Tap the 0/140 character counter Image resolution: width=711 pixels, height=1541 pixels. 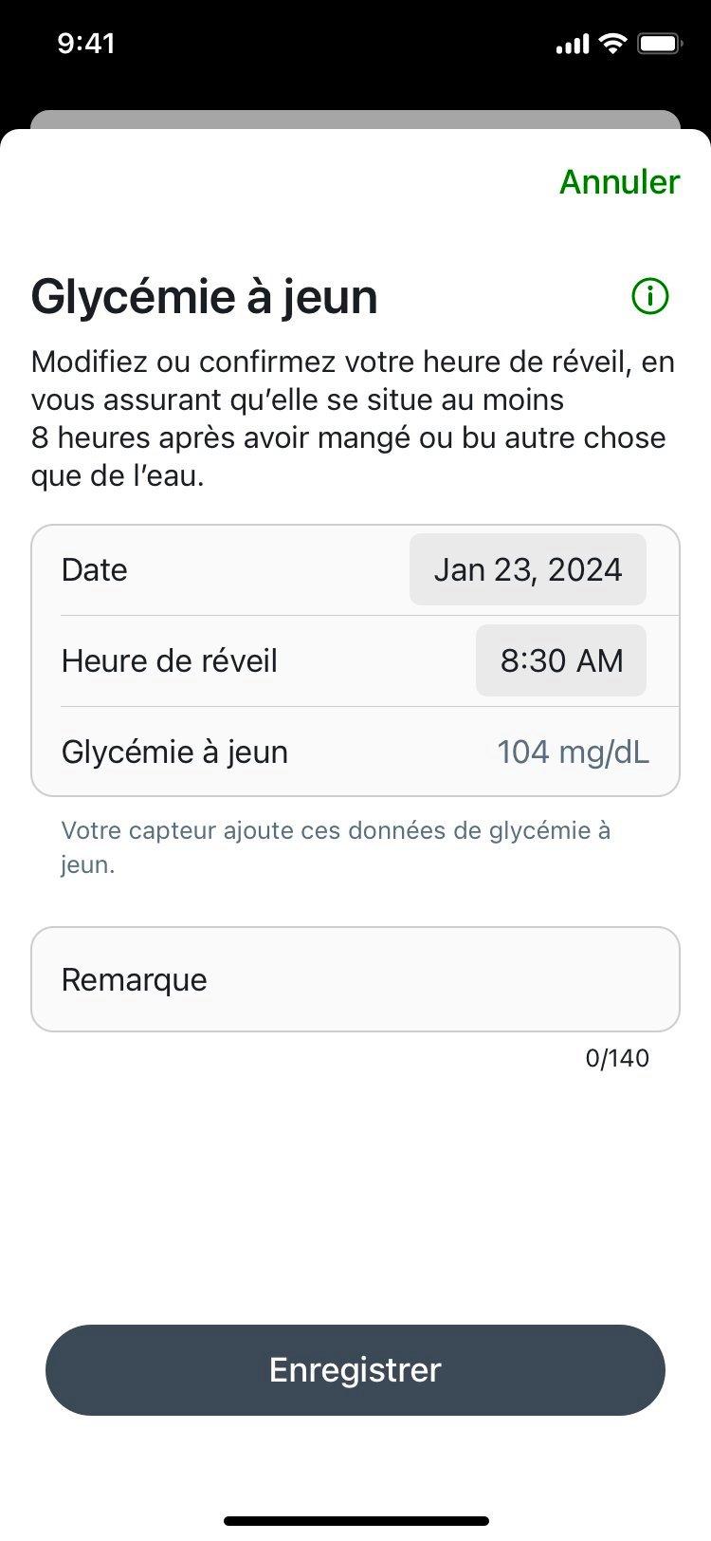click(x=617, y=1058)
